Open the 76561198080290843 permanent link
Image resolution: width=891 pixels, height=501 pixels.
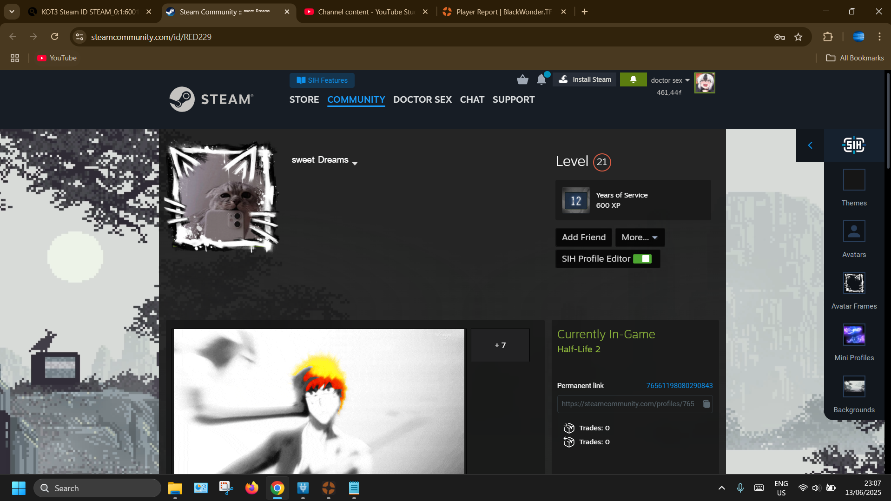(x=679, y=386)
